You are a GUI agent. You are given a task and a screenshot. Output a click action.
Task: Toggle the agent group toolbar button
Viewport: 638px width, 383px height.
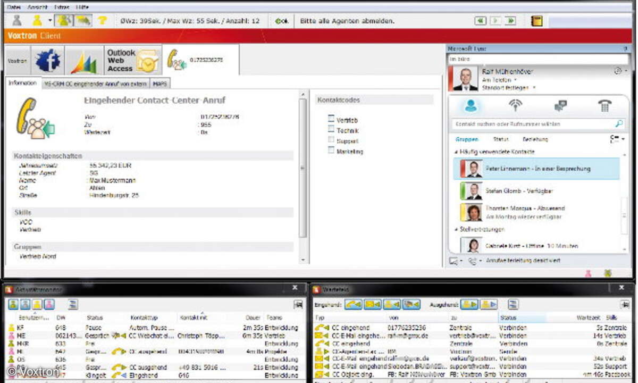[x=63, y=21]
